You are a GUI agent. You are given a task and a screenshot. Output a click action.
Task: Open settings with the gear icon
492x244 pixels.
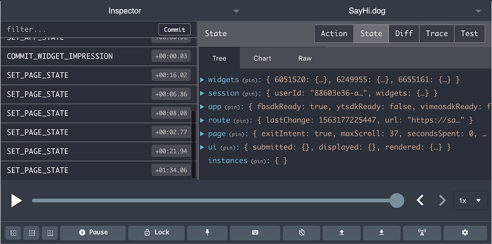[x=464, y=233]
